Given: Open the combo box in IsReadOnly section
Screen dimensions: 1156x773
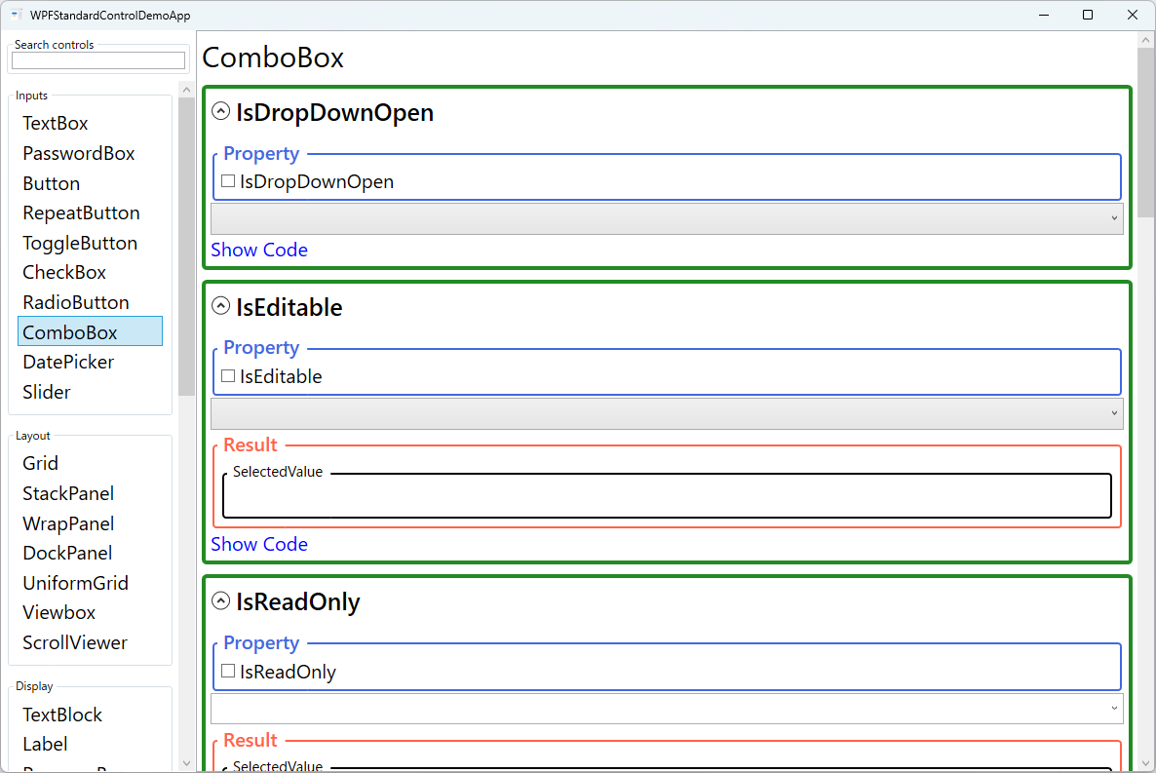Looking at the screenshot, I should (667, 708).
